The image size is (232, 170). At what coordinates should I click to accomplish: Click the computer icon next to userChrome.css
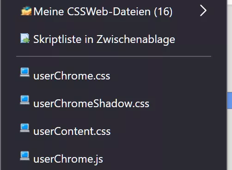[24, 72]
